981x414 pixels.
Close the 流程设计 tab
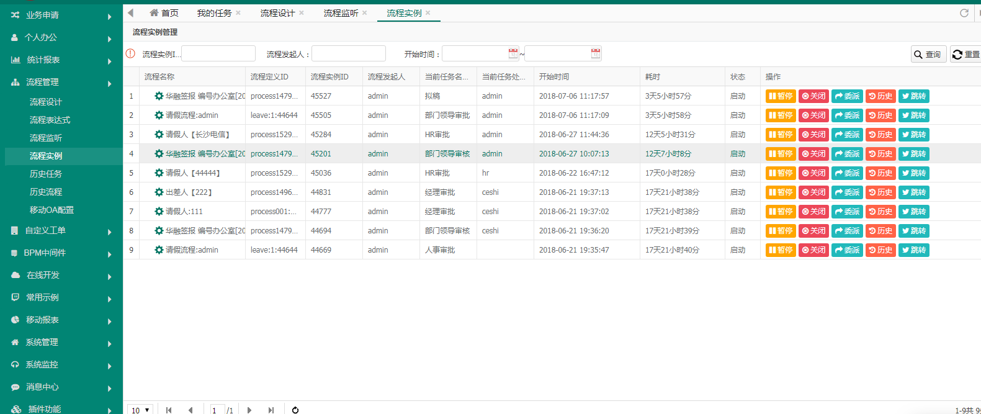[302, 12]
